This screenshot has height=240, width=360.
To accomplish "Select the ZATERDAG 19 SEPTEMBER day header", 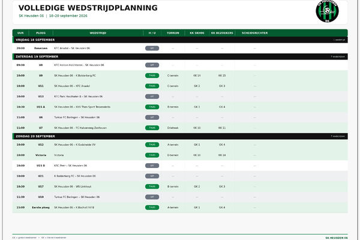I will pyautogui.click(x=180, y=56).
